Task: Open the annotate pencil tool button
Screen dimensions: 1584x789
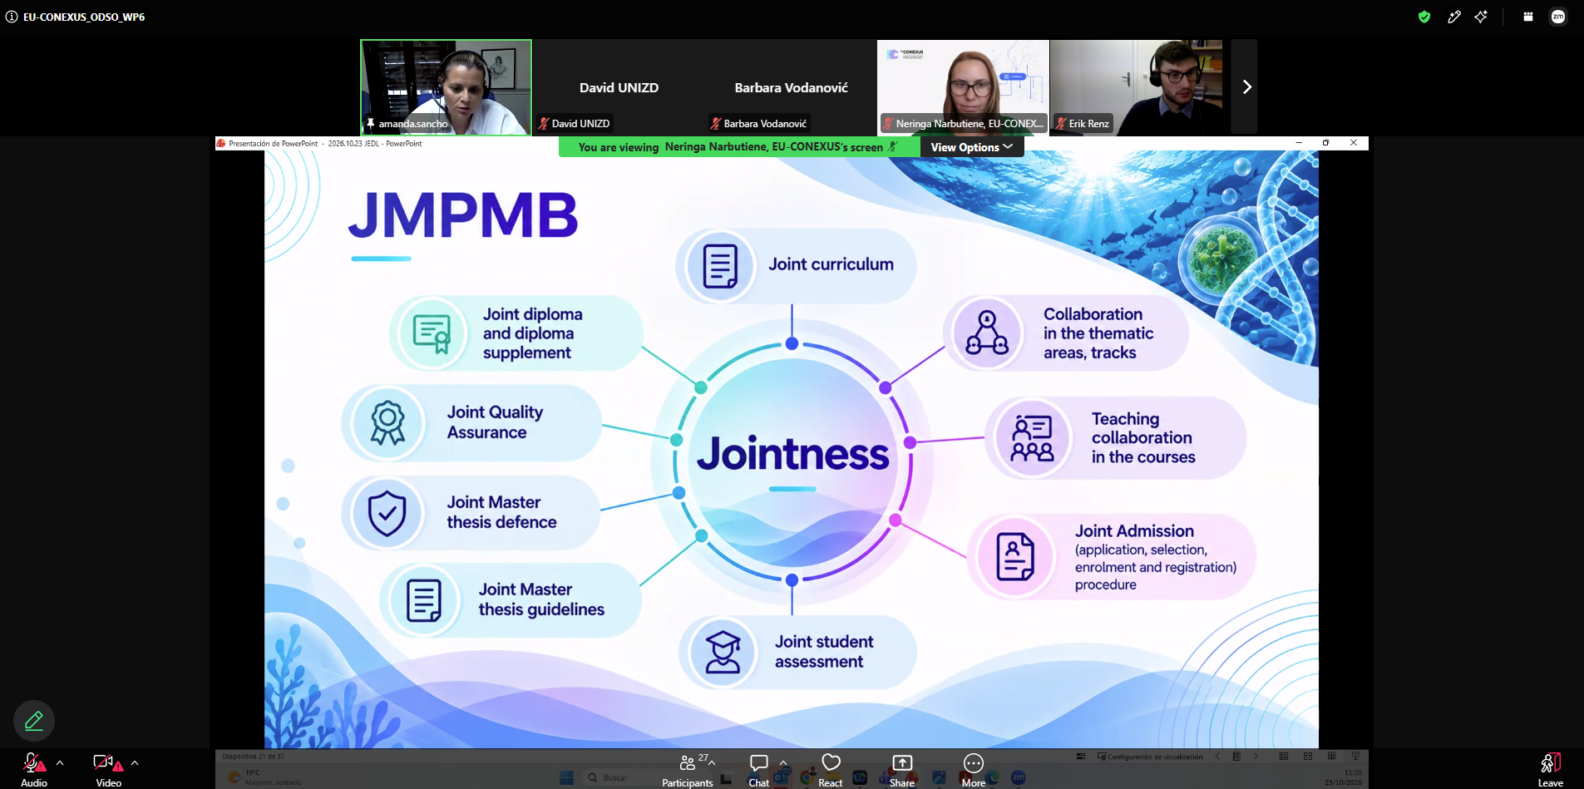Action: coord(34,721)
